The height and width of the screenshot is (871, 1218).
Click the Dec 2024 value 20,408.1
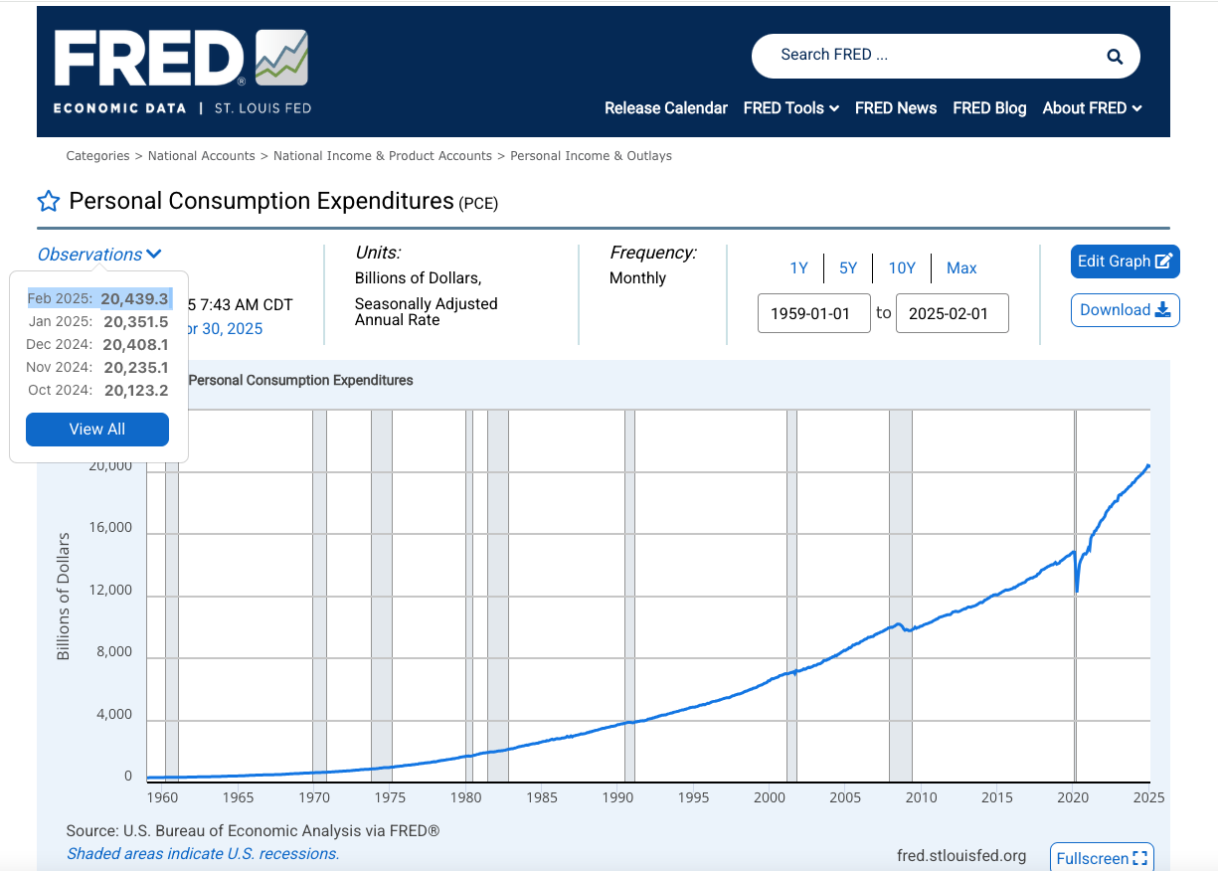[x=135, y=345]
